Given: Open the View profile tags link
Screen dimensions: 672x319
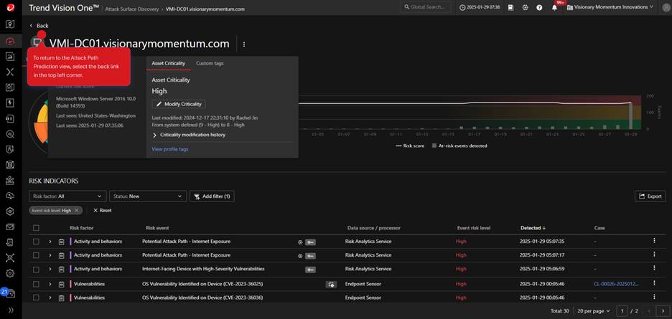Looking at the screenshot, I should [x=169, y=149].
